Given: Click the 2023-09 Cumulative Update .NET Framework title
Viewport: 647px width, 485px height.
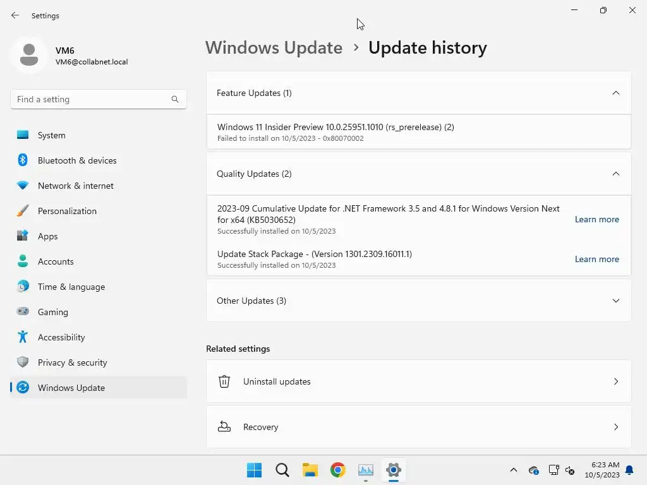Looking at the screenshot, I should click(389, 214).
